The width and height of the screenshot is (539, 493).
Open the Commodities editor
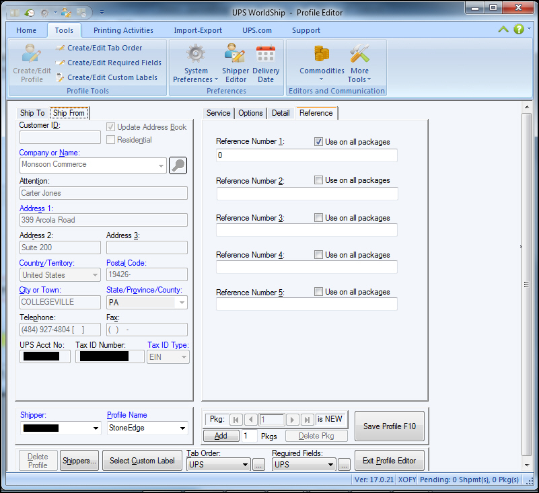(322, 55)
